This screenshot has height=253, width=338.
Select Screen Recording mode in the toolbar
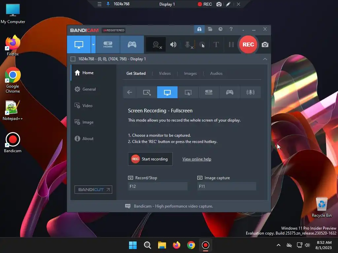click(x=79, y=44)
